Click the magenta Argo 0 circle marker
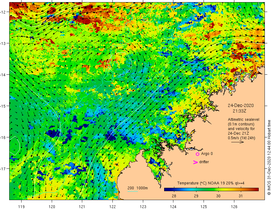Viewport: 271px width, 209px height. click(x=197, y=154)
